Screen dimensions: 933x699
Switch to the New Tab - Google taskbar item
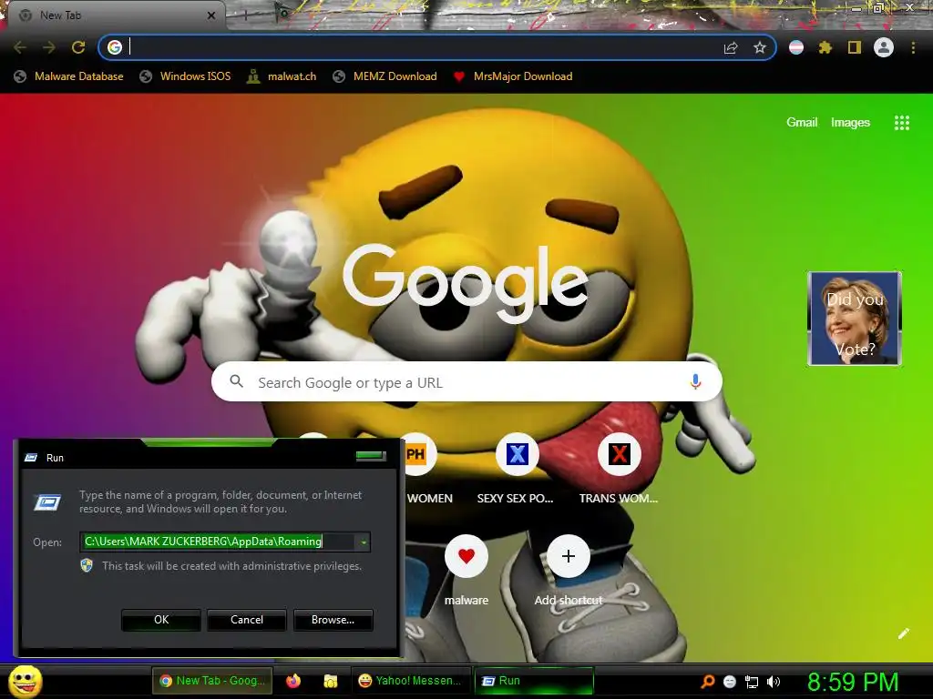(x=213, y=681)
